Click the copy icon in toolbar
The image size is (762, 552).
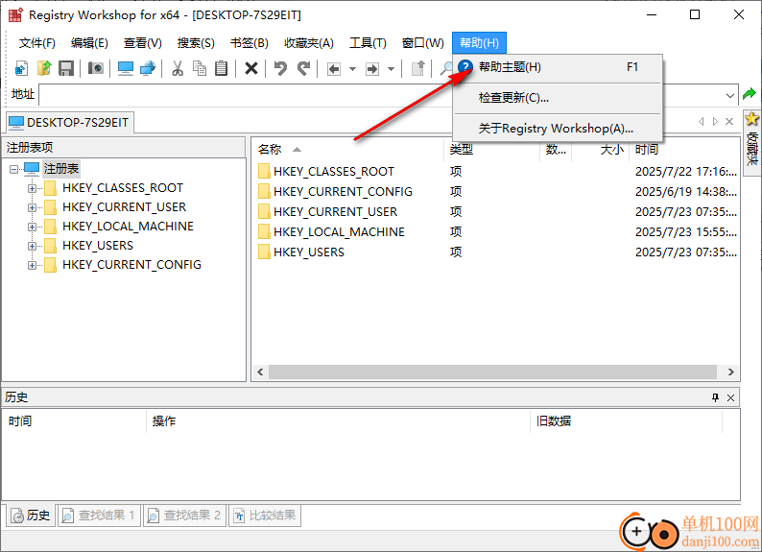click(x=200, y=68)
